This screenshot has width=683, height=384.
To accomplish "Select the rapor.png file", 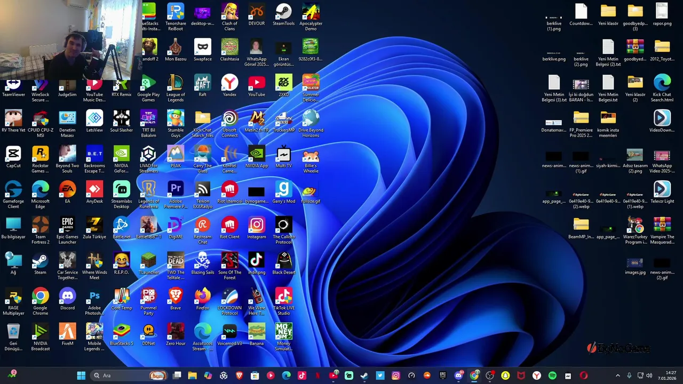I will click(x=662, y=15).
